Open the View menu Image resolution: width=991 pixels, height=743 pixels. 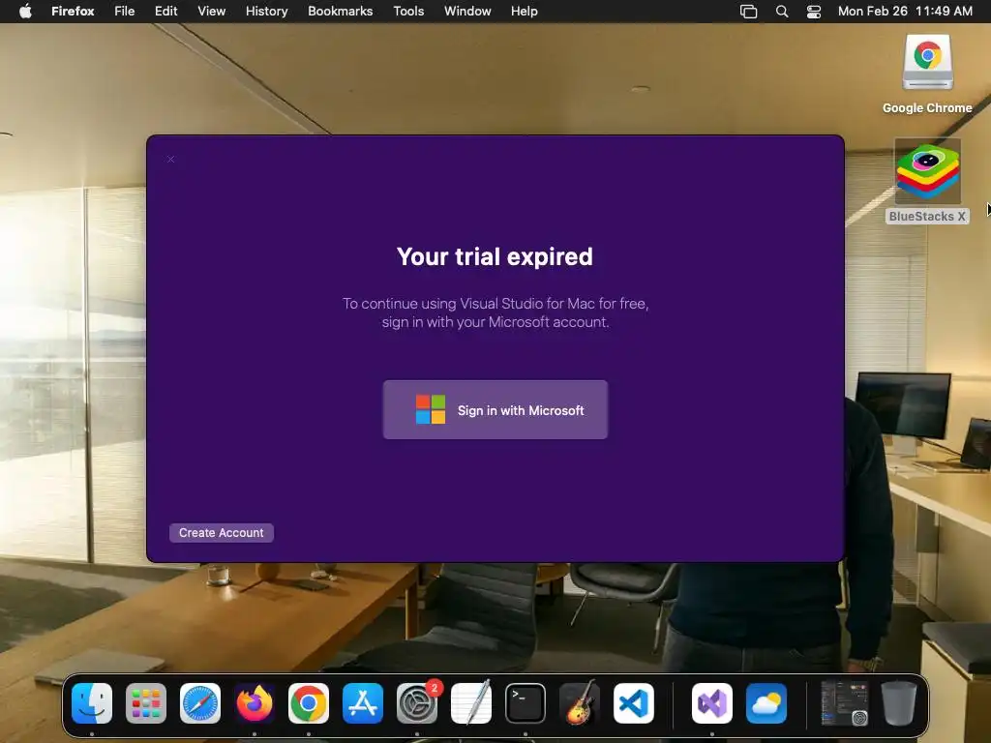[211, 12]
